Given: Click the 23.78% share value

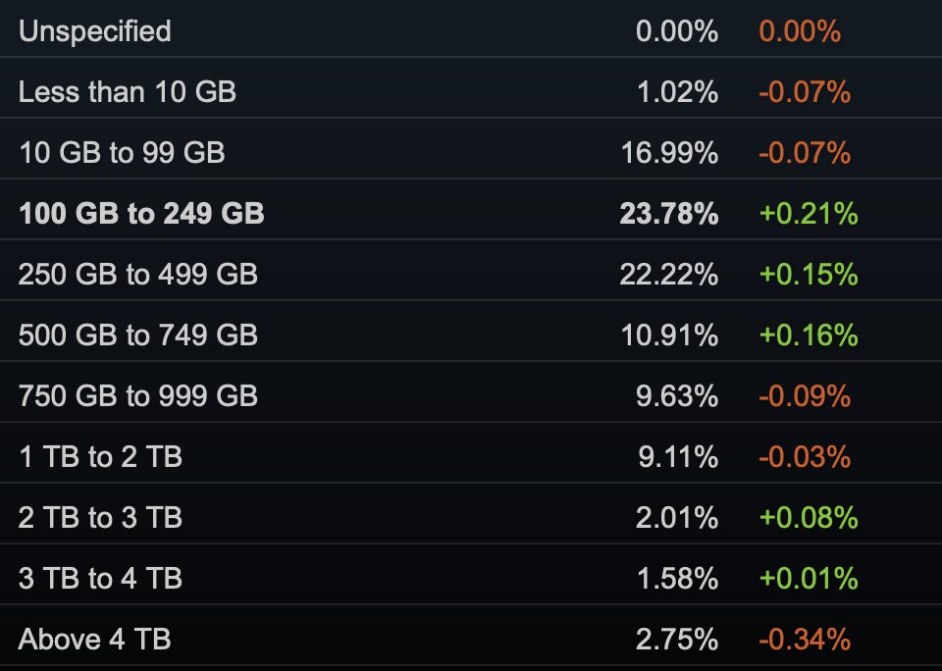Looking at the screenshot, I should coord(668,213).
